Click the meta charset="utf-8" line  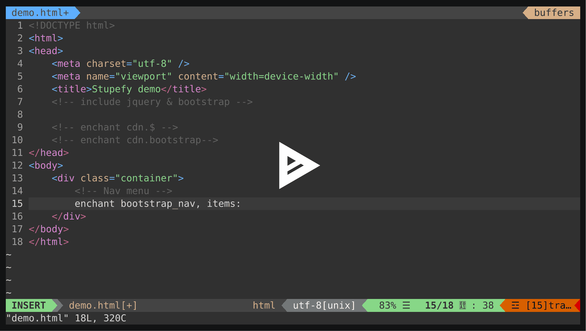[120, 64]
